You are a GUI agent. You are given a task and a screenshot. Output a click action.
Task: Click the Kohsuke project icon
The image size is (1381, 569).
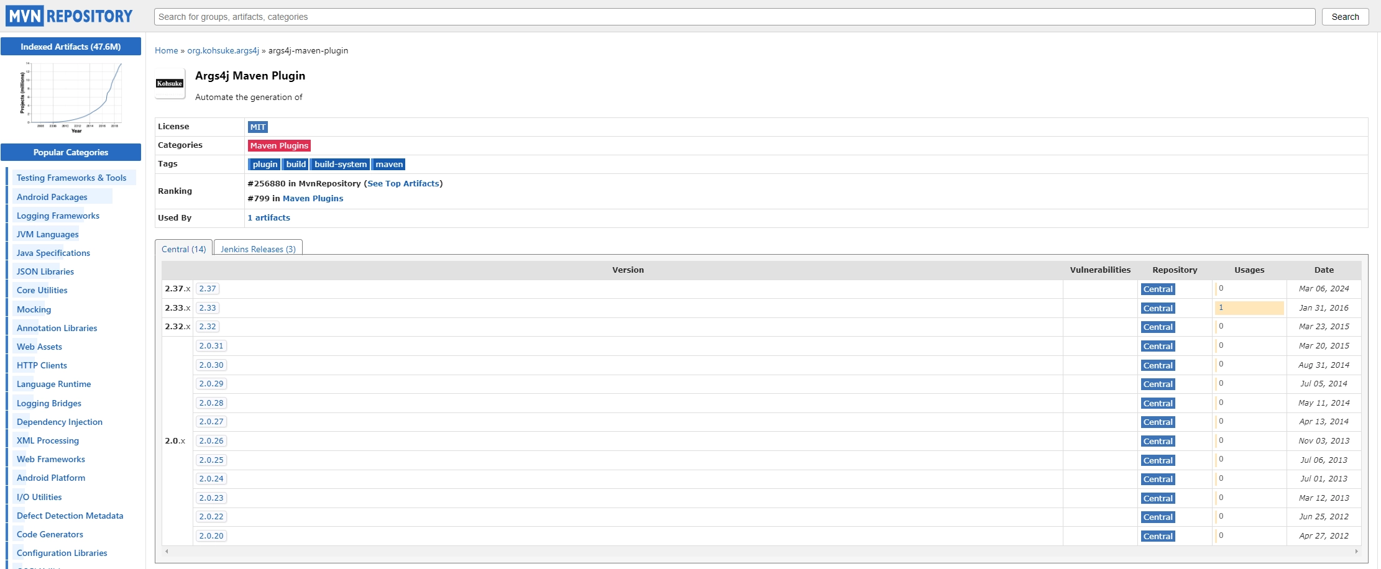pos(169,83)
